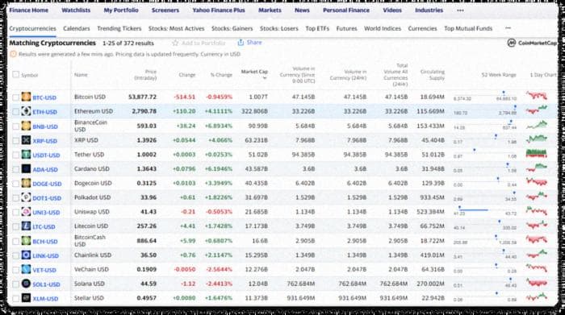Switch to the Calendars tab
Image resolution: width=565 pixels, height=315 pixels.
[x=77, y=28]
